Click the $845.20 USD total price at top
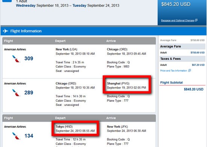Image resolution: width=207 pixels, height=147 pixels. tap(176, 4)
